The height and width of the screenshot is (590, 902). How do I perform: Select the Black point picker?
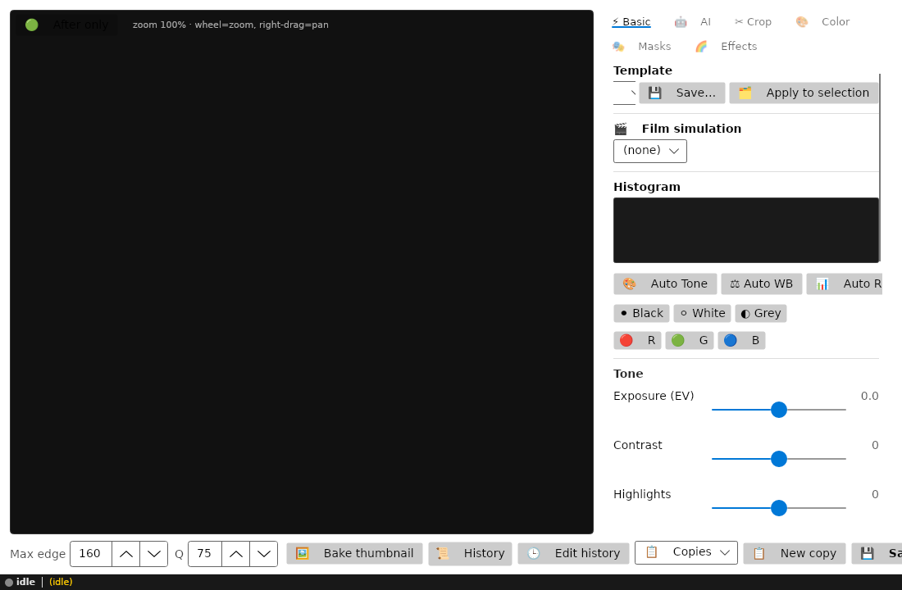(x=641, y=313)
